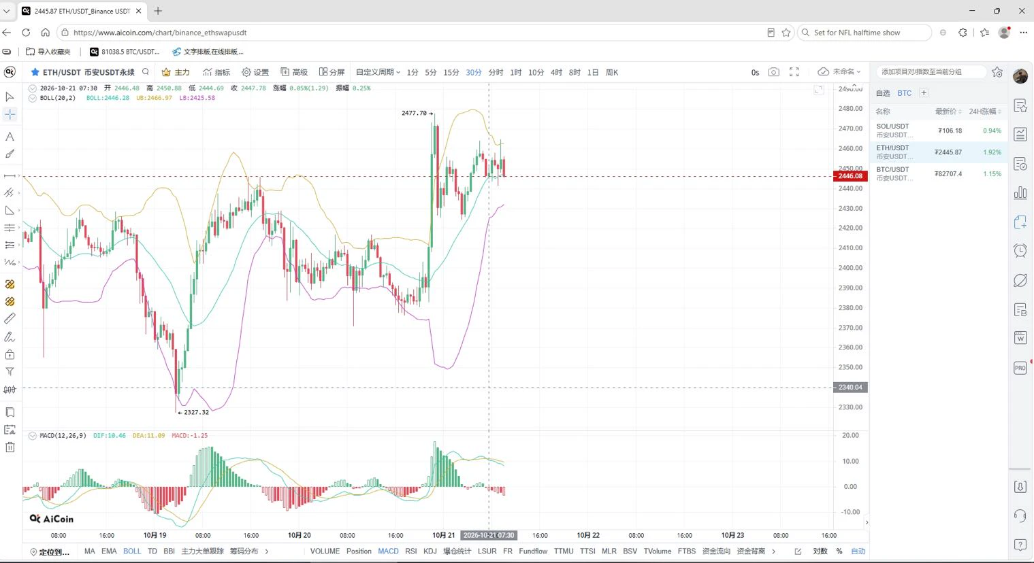Open chart 设置 settings

(255, 72)
